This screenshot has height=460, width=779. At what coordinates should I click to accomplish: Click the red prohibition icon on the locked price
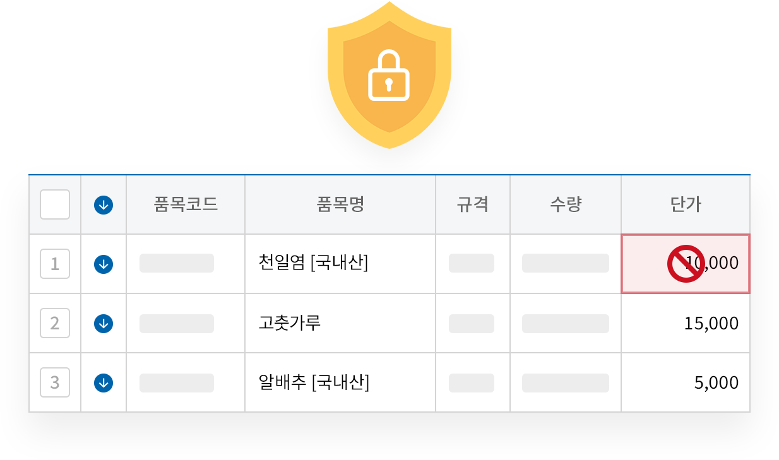click(686, 263)
